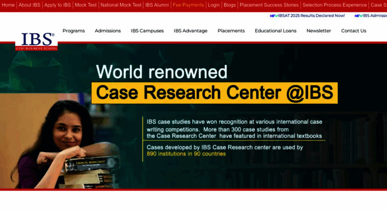The height and width of the screenshot is (210, 387).
Task: Open Educational Loans page
Action: 275,31
